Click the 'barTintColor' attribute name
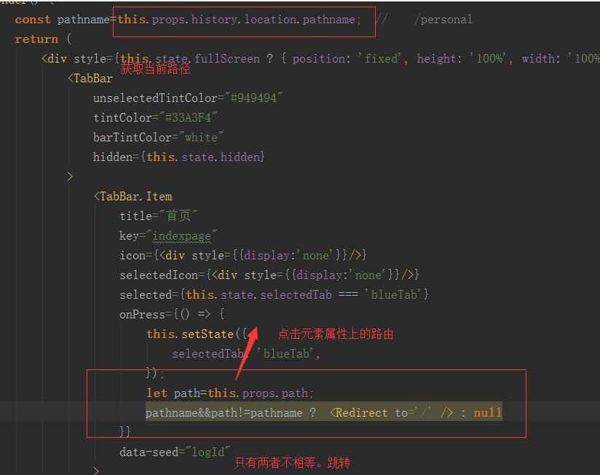The width and height of the screenshot is (600, 475). coord(133,137)
